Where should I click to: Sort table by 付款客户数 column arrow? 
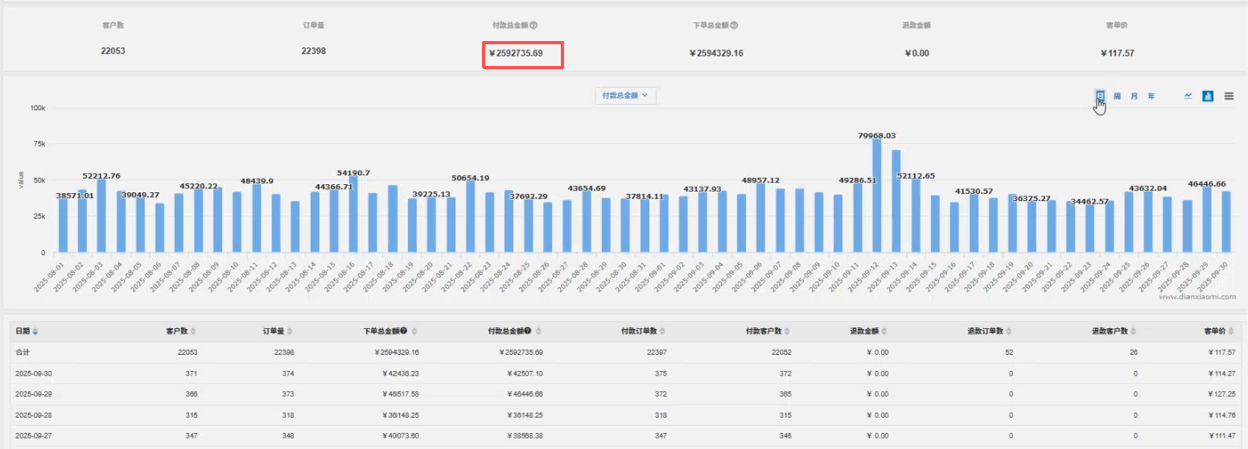(x=787, y=331)
